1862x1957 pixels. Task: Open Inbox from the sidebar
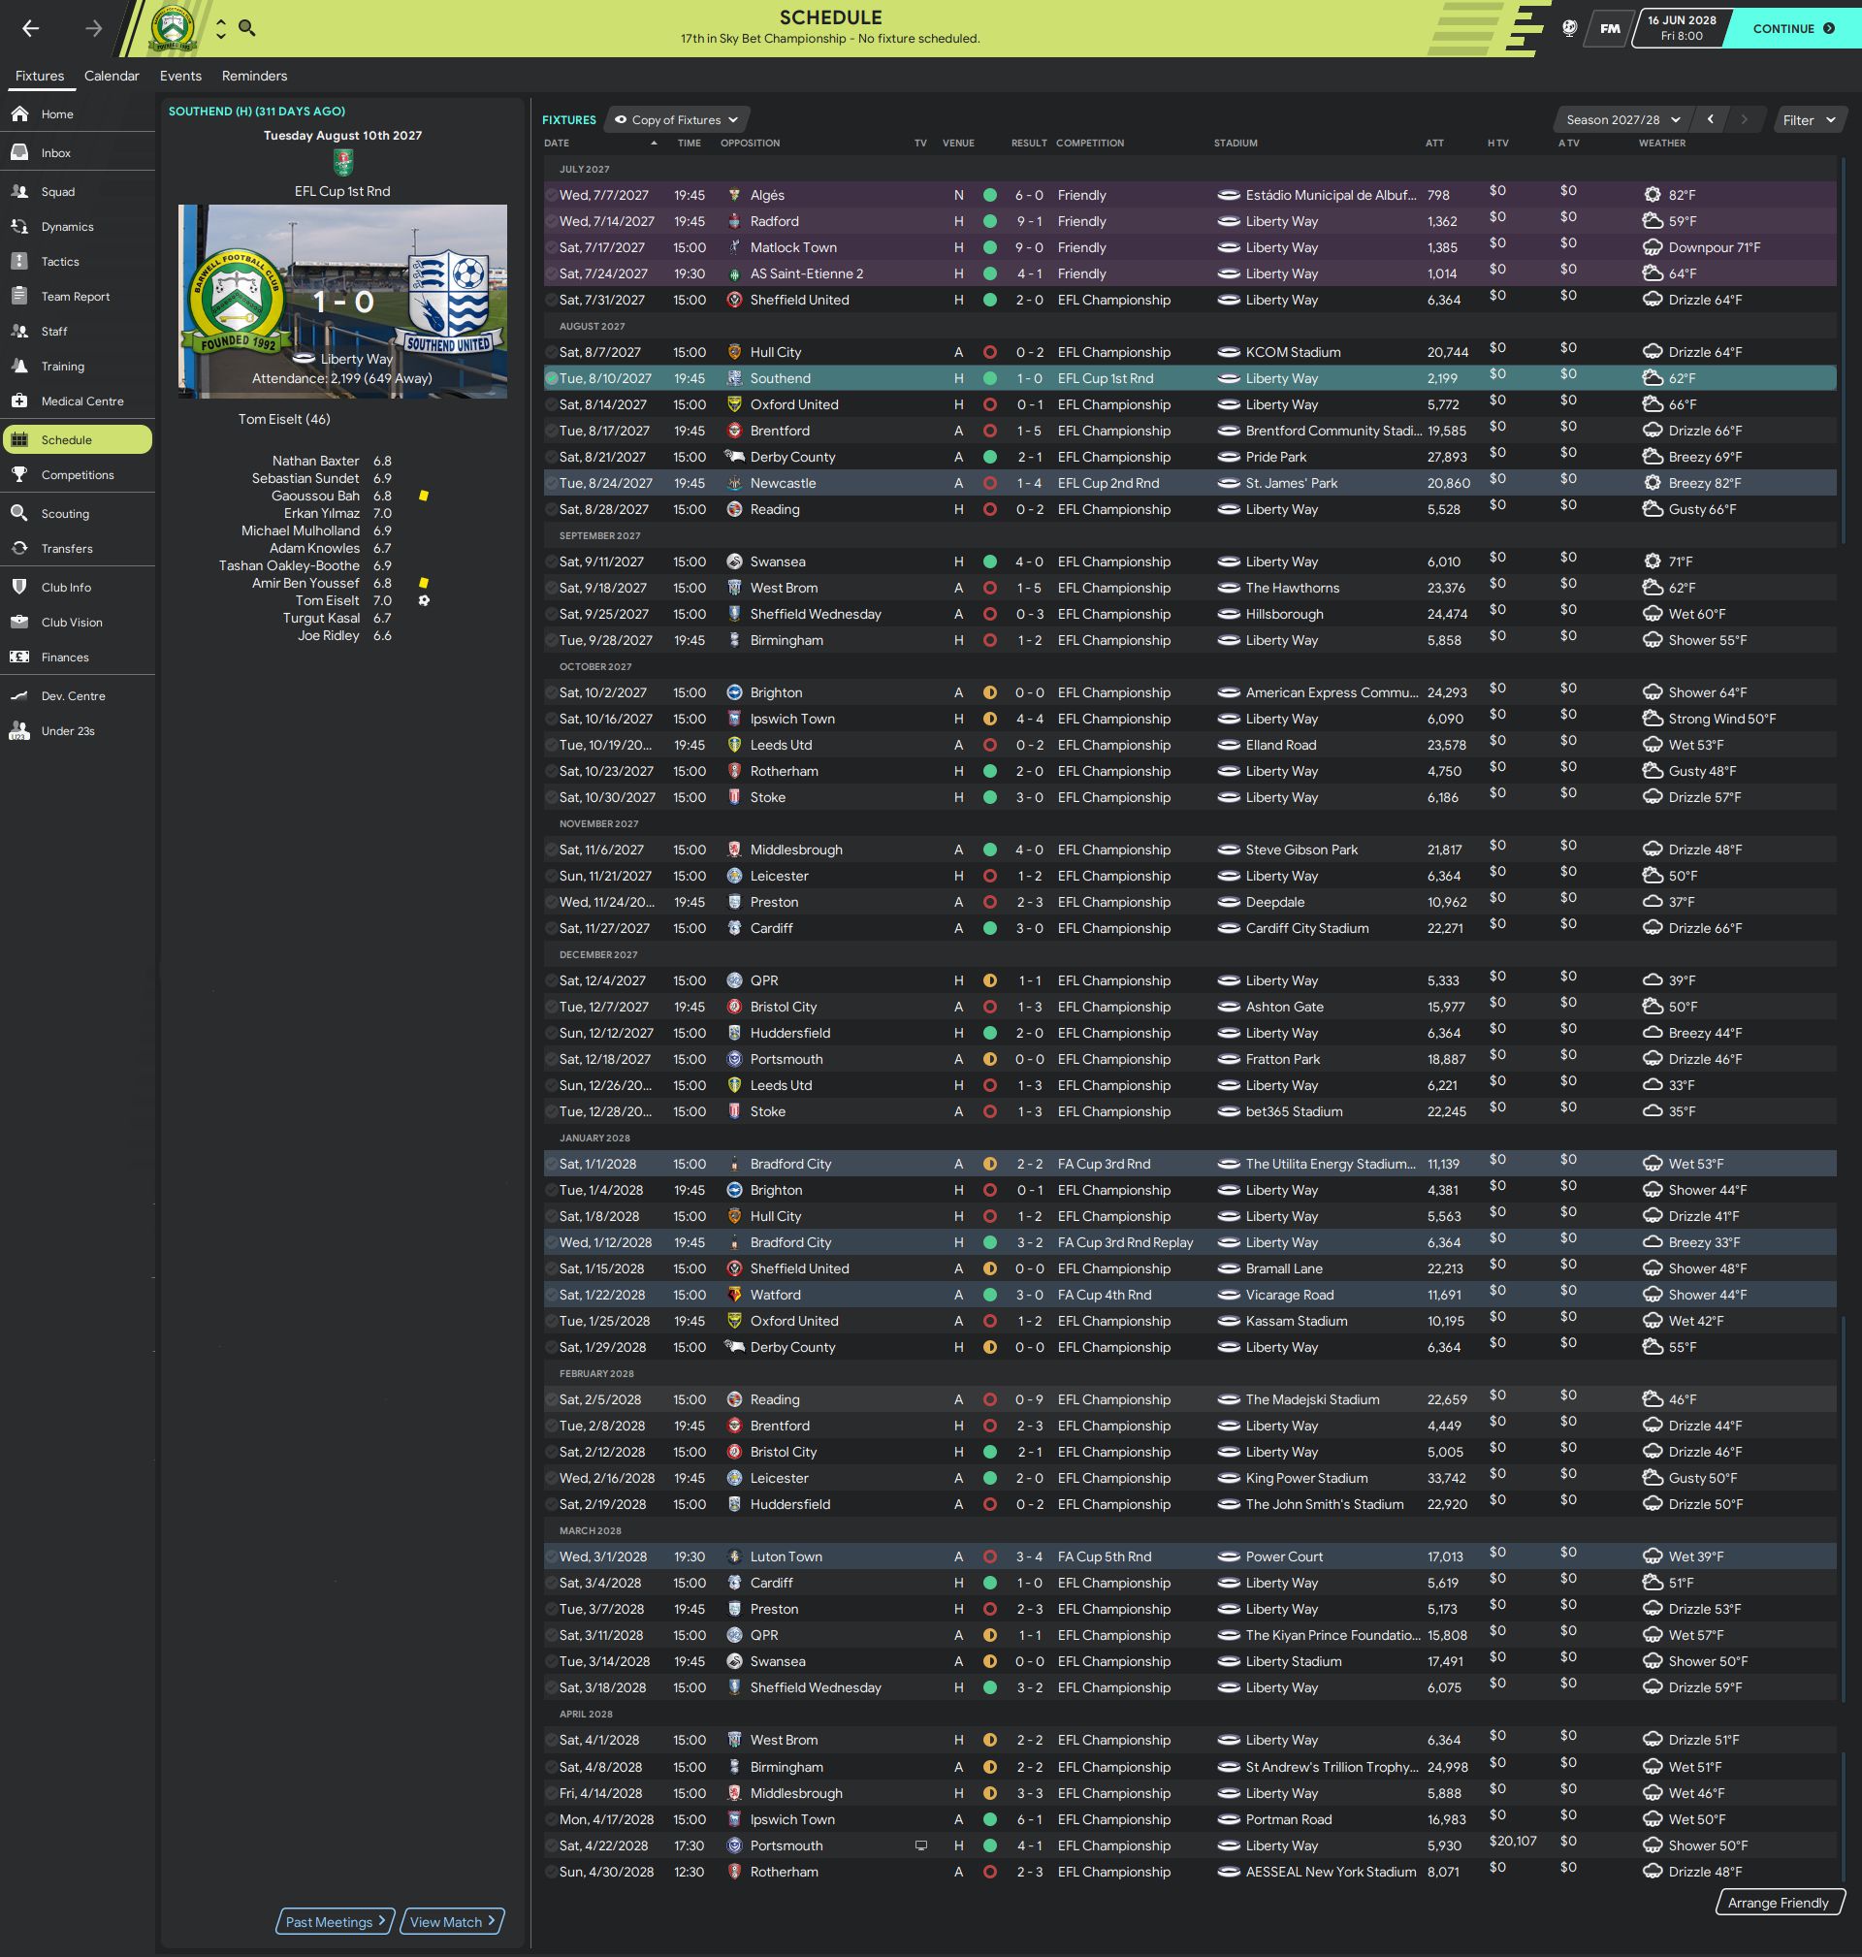pyautogui.click(x=78, y=153)
